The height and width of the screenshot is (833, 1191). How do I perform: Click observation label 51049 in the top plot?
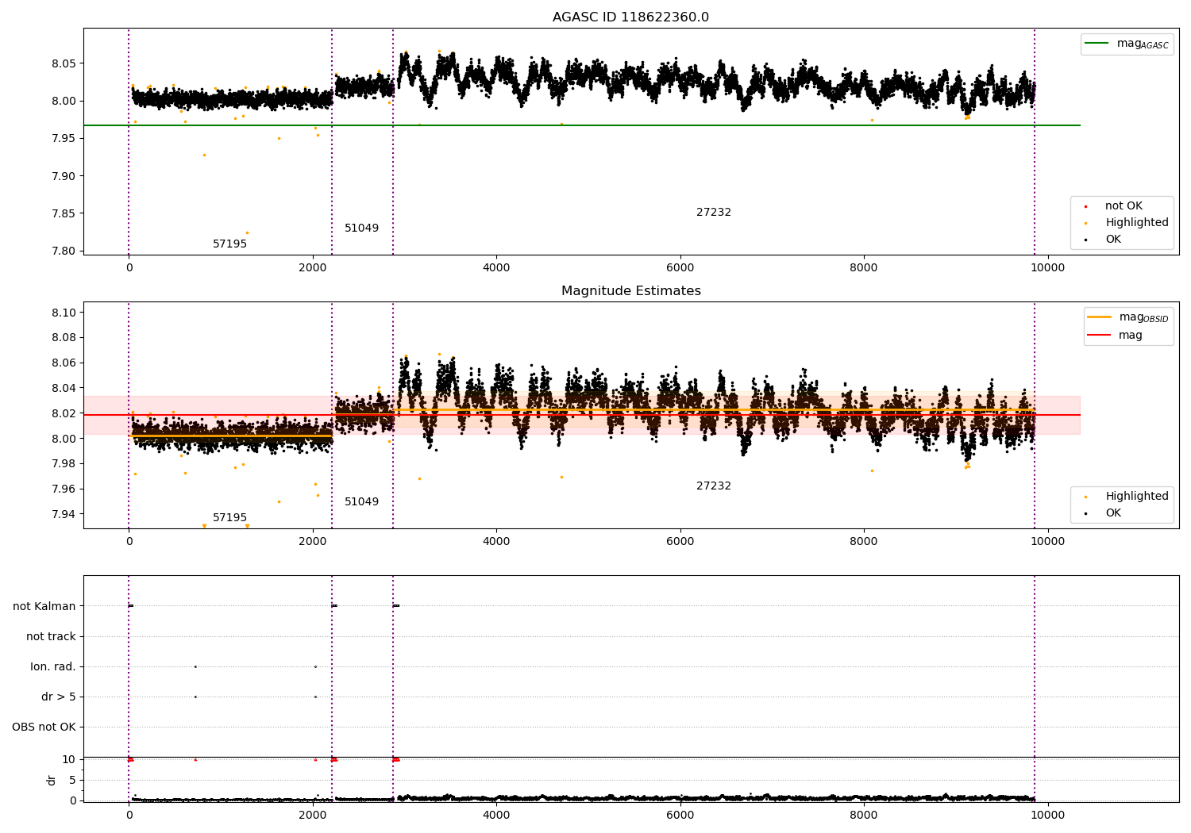coord(361,228)
